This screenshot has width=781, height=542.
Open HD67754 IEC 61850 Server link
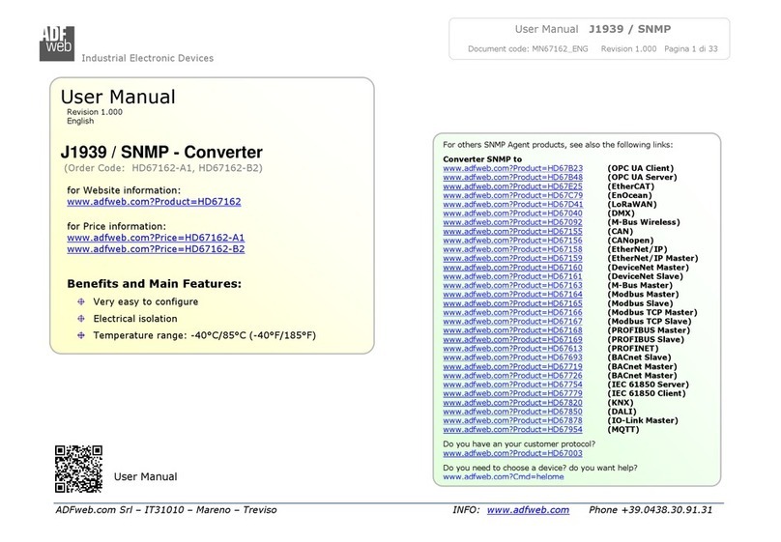(512, 385)
